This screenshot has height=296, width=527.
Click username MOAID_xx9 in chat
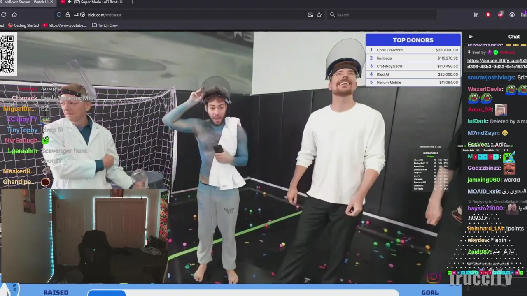[483, 191]
